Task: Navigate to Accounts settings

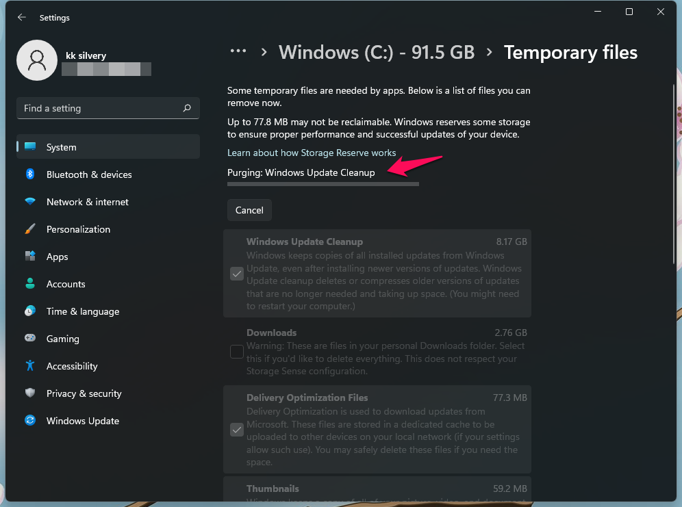Action: (x=108, y=284)
